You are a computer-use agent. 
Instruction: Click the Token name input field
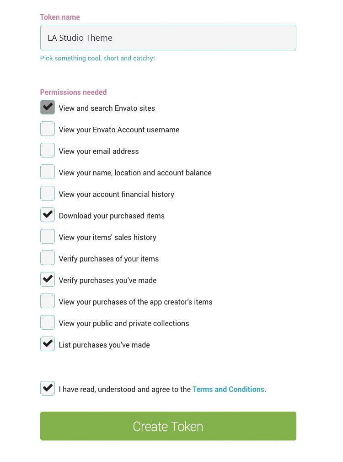coord(168,38)
